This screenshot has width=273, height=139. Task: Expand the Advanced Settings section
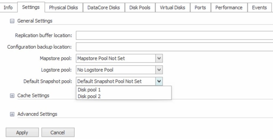(12, 114)
